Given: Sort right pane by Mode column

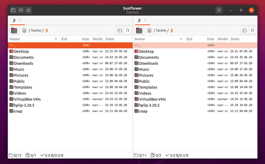Looking at the screenshot, I should tap(223, 39).
